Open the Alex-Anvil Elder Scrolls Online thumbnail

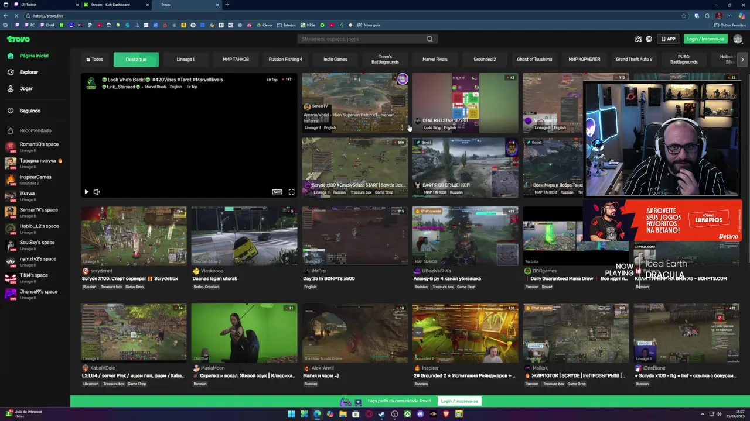354,333
